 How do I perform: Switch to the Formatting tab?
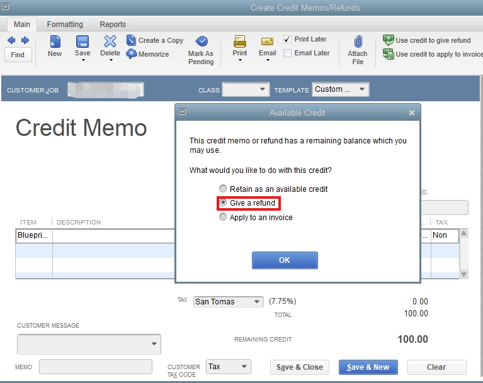pos(65,25)
